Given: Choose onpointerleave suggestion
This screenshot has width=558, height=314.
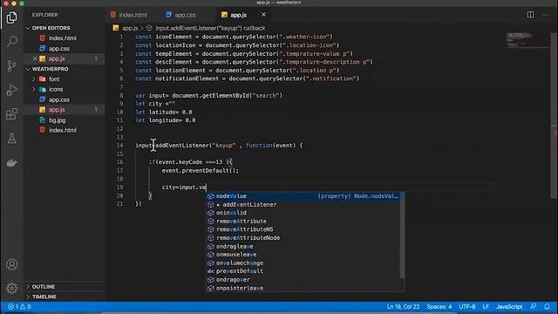Looking at the screenshot, I should pos(303,288).
